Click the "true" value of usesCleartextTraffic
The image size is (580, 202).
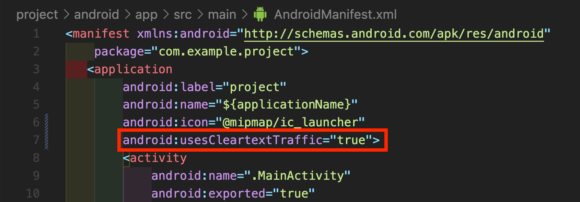tap(351, 140)
